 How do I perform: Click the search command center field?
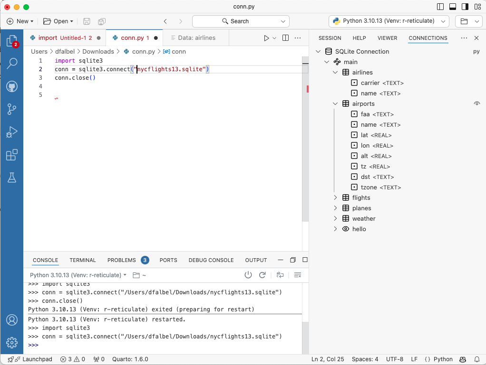[241, 21]
